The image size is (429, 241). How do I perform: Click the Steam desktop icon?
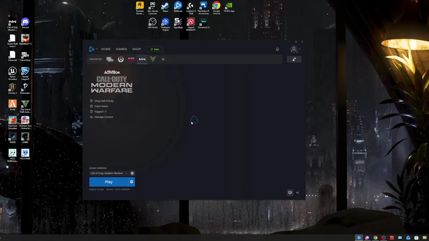tap(165, 7)
